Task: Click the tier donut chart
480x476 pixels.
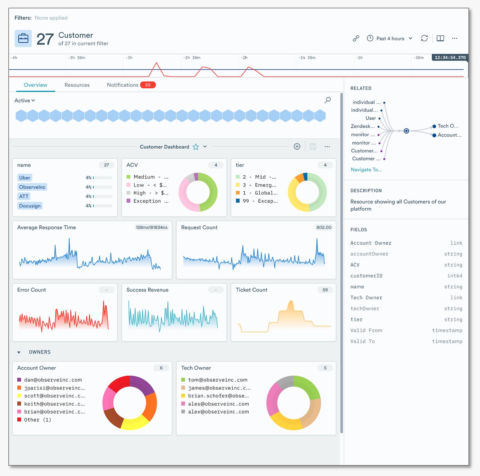Action: [x=307, y=192]
